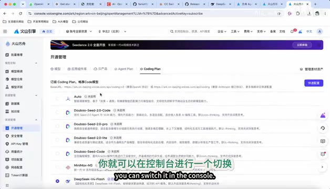Click the MiniMax-M3 model logo

pyautogui.click(x=68, y=167)
